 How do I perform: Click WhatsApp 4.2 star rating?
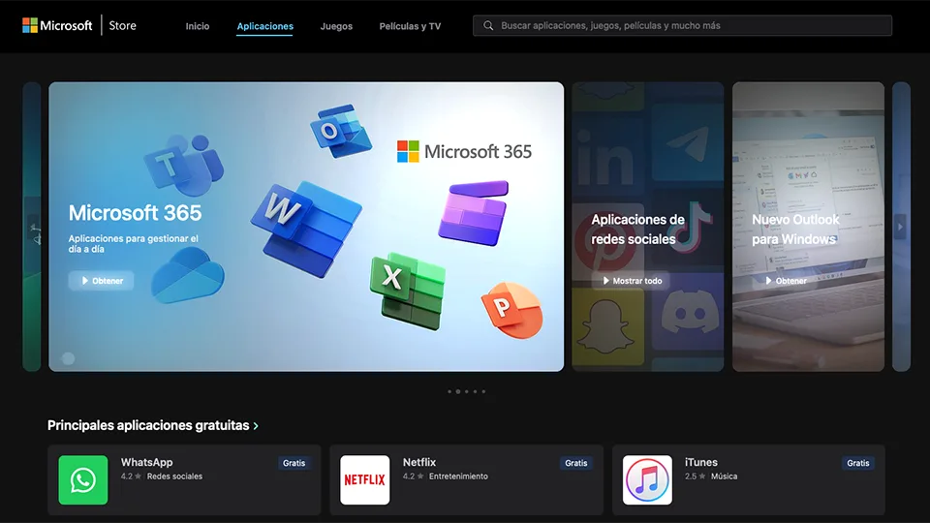point(131,477)
